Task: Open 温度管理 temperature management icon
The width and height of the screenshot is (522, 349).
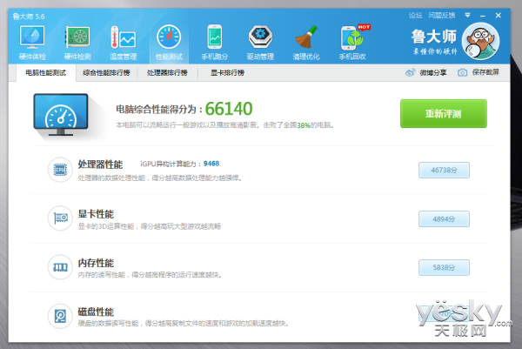Action: 123,40
